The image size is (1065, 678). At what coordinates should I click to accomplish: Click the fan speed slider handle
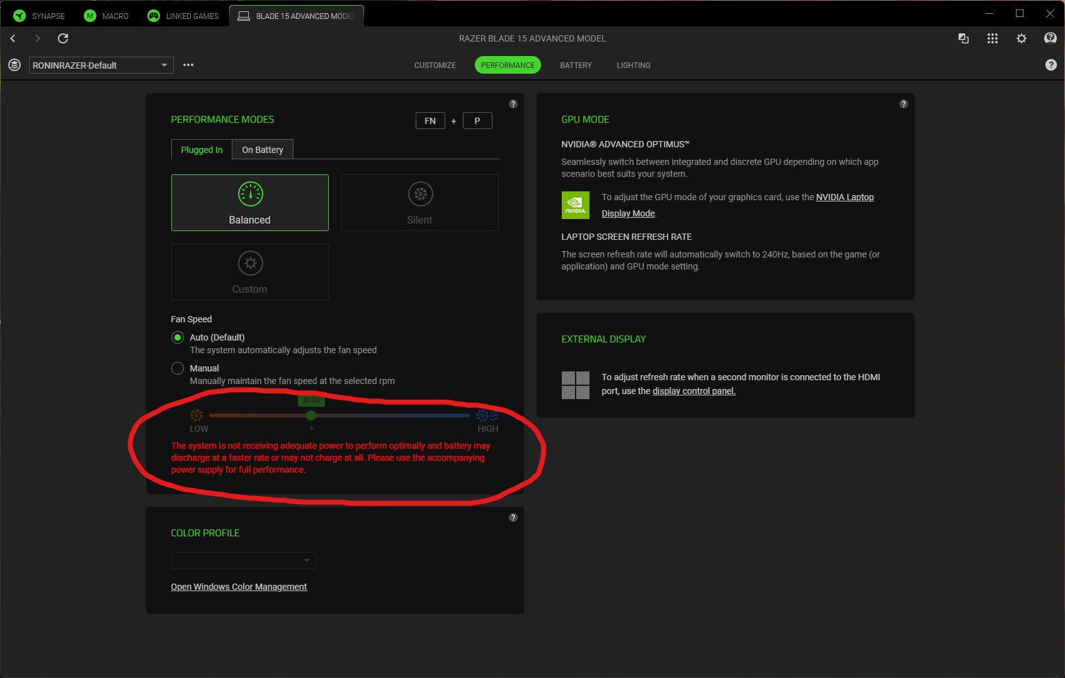(x=311, y=415)
